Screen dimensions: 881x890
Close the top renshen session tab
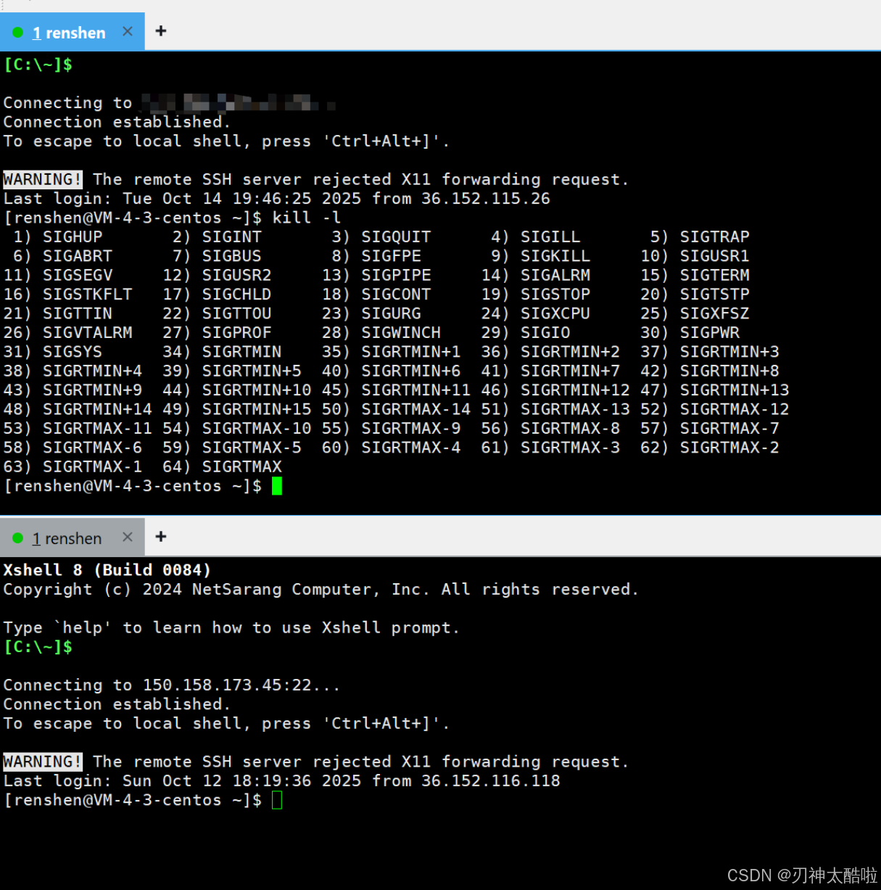pyautogui.click(x=128, y=31)
